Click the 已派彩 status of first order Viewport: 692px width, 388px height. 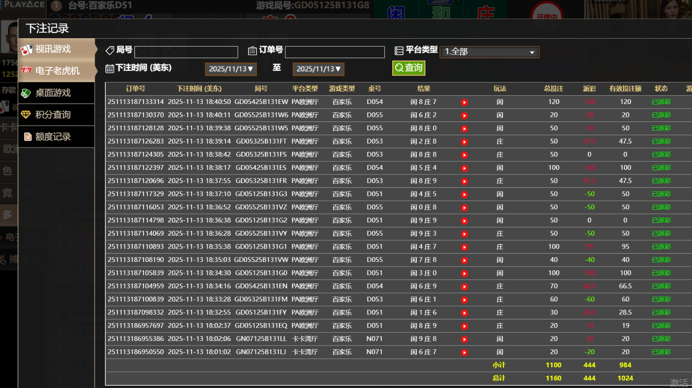(x=661, y=102)
